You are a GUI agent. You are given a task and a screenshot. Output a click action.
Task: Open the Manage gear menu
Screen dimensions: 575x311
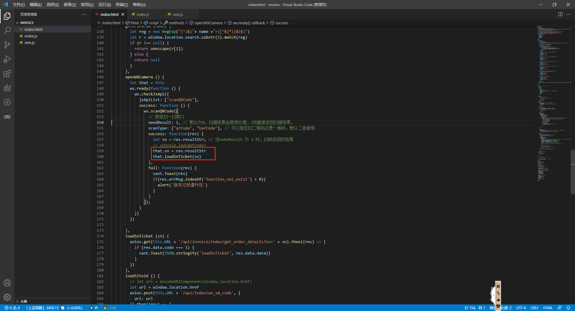(x=7, y=297)
